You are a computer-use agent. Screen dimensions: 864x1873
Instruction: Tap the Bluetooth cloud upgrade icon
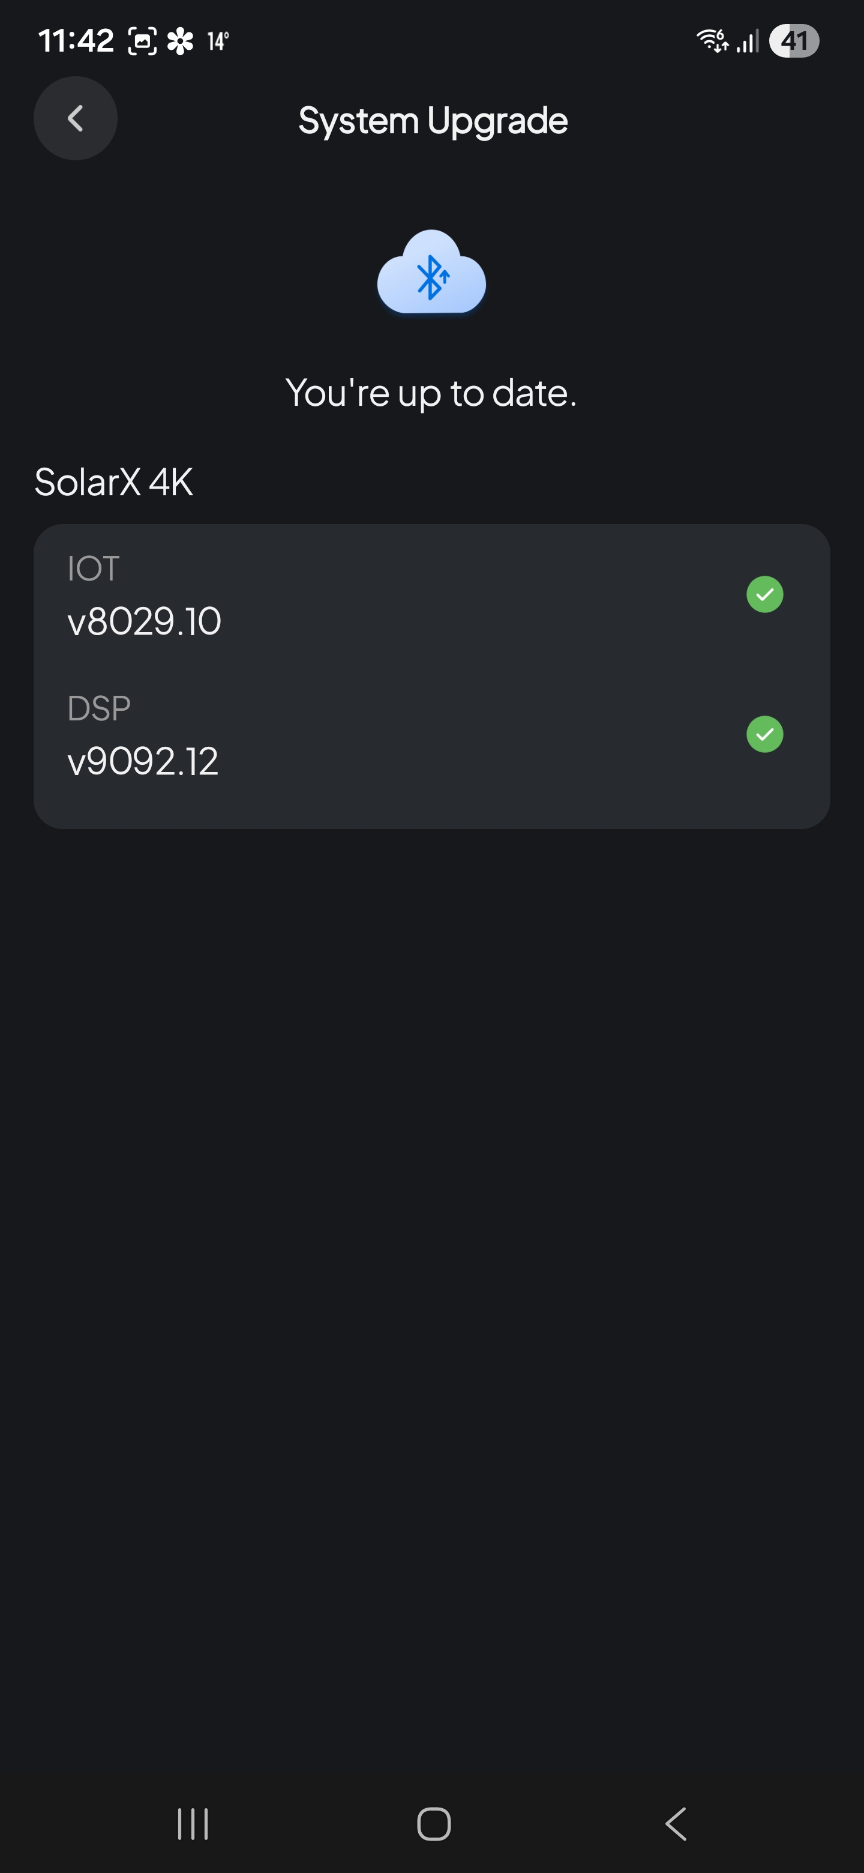point(431,273)
